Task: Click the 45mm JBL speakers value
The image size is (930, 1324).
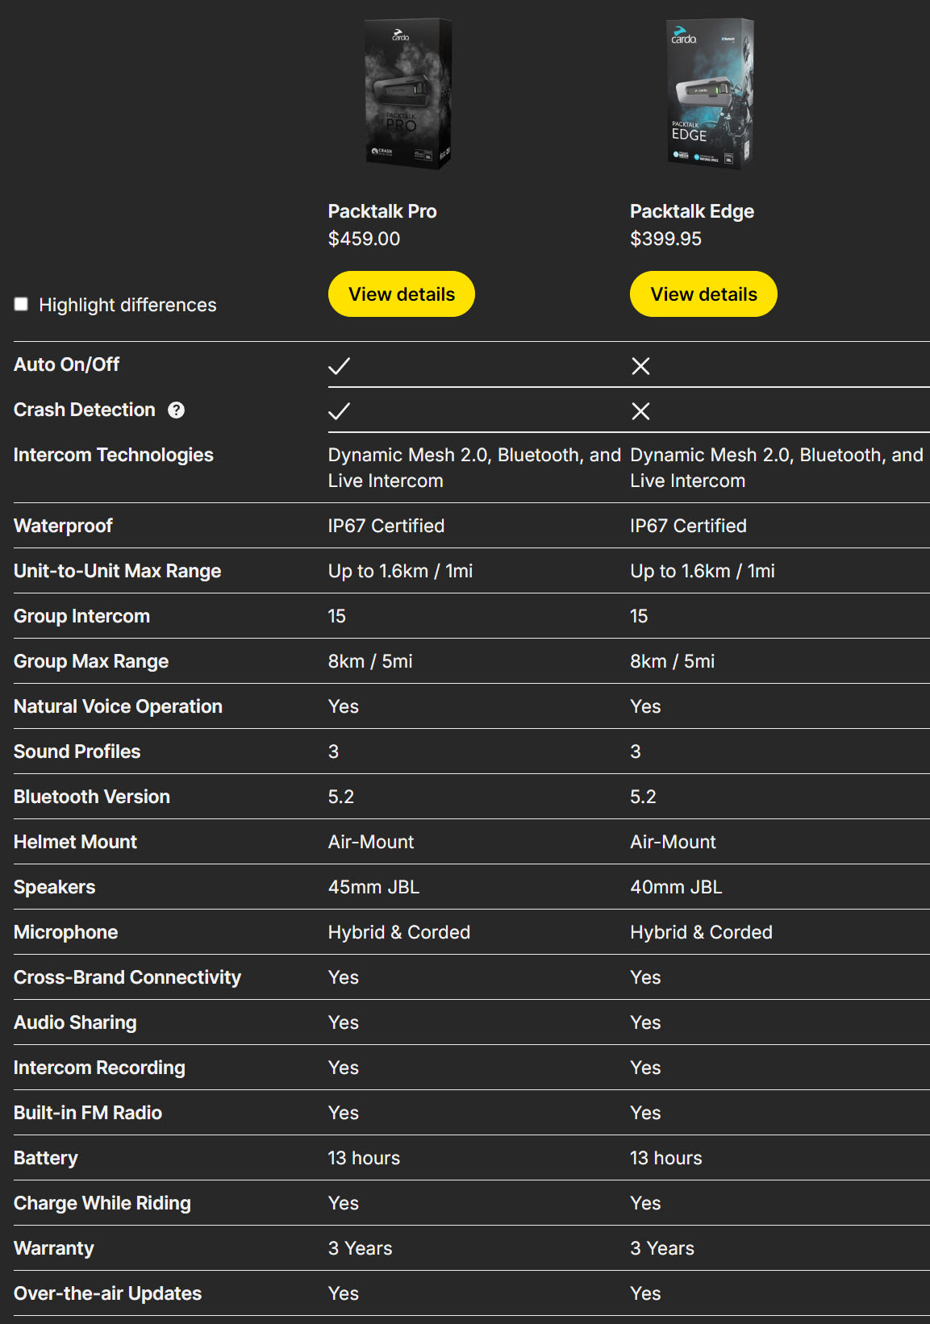Action: (x=373, y=887)
